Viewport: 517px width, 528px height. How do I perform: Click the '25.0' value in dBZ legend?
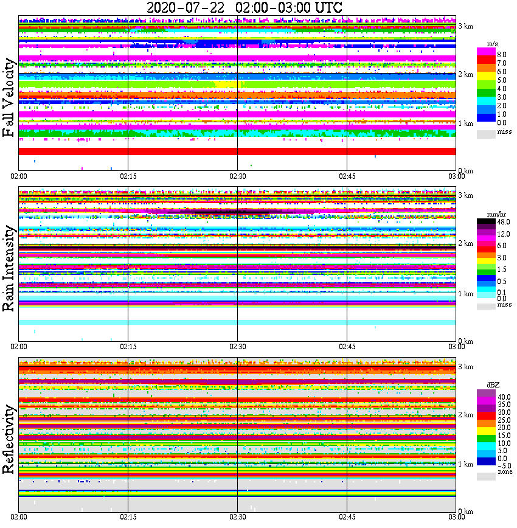pyautogui.click(x=504, y=420)
